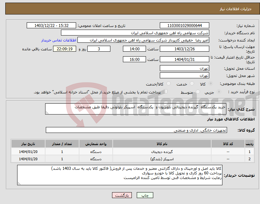Click the delivery province field تهران

click(x=185, y=68)
